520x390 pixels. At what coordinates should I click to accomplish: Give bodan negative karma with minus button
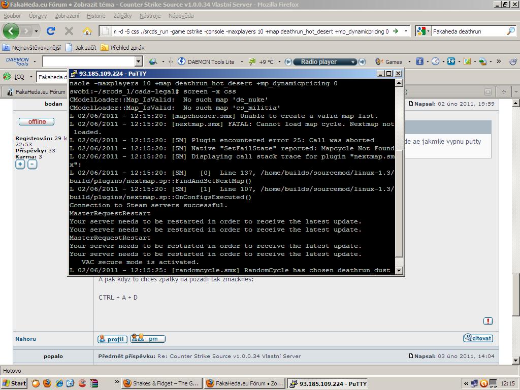coord(32,164)
